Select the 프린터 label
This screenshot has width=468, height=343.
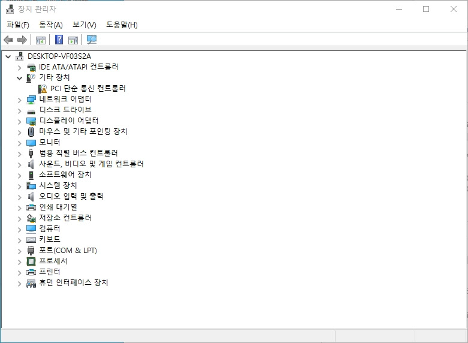pyautogui.click(x=50, y=272)
